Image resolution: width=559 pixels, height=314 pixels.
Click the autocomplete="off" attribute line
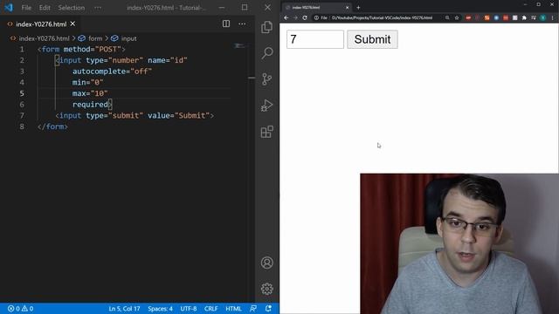pos(112,72)
